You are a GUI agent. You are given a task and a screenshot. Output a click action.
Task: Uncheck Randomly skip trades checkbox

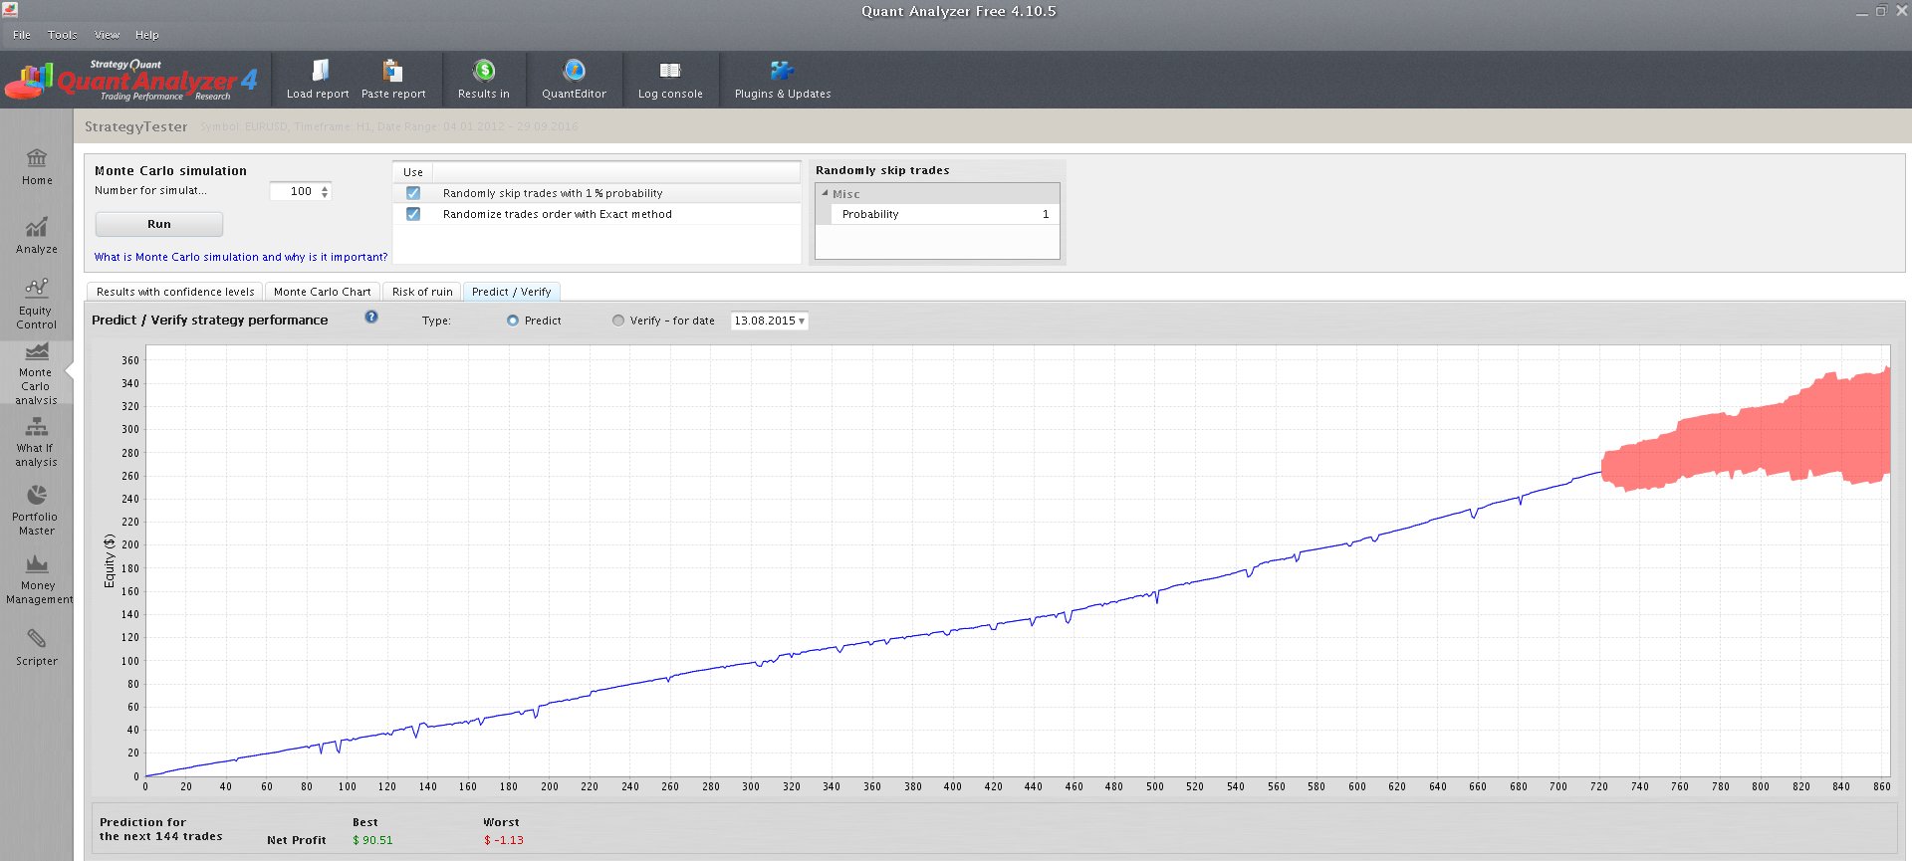[x=413, y=193]
